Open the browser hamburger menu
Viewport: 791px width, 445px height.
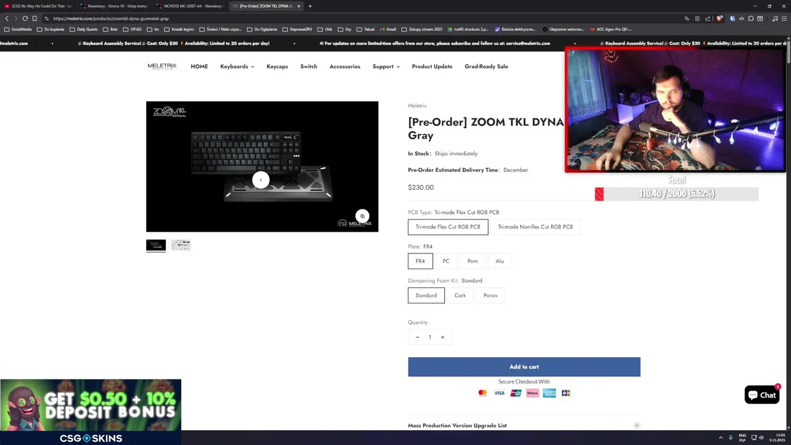pyautogui.click(x=784, y=19)
